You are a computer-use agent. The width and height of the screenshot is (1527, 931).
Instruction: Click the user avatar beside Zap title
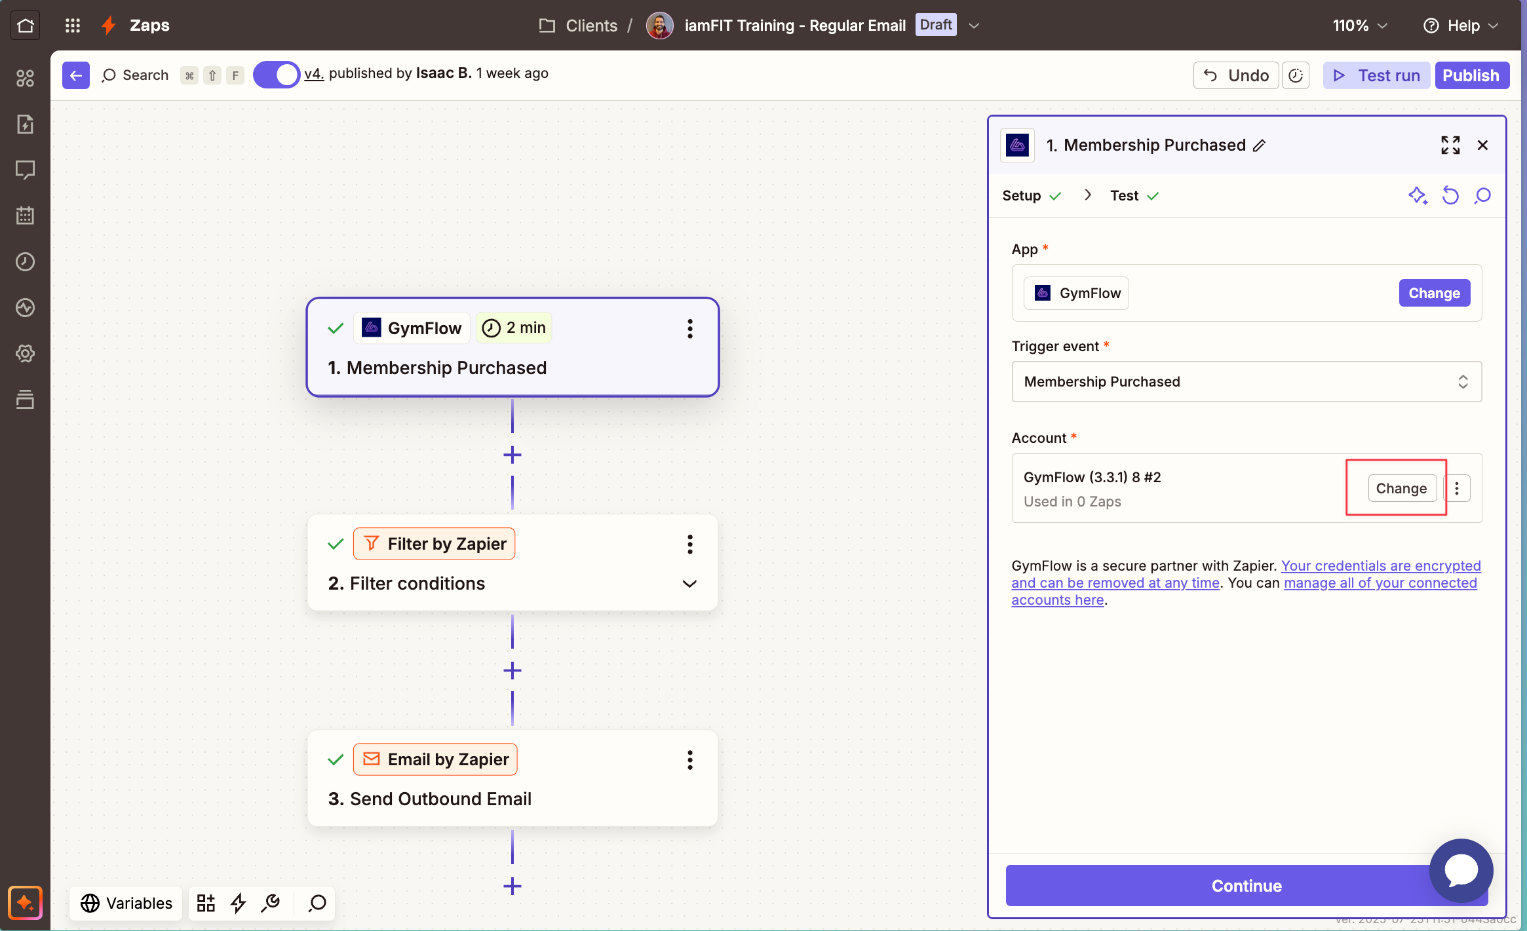(659, 26)
